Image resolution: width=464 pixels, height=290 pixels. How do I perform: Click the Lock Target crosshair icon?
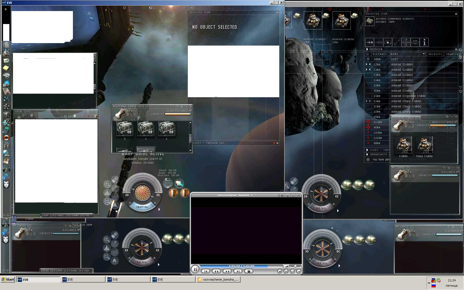(x=406, y=42)
